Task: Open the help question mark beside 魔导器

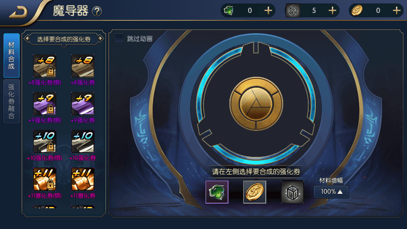Action: [97, 11]
